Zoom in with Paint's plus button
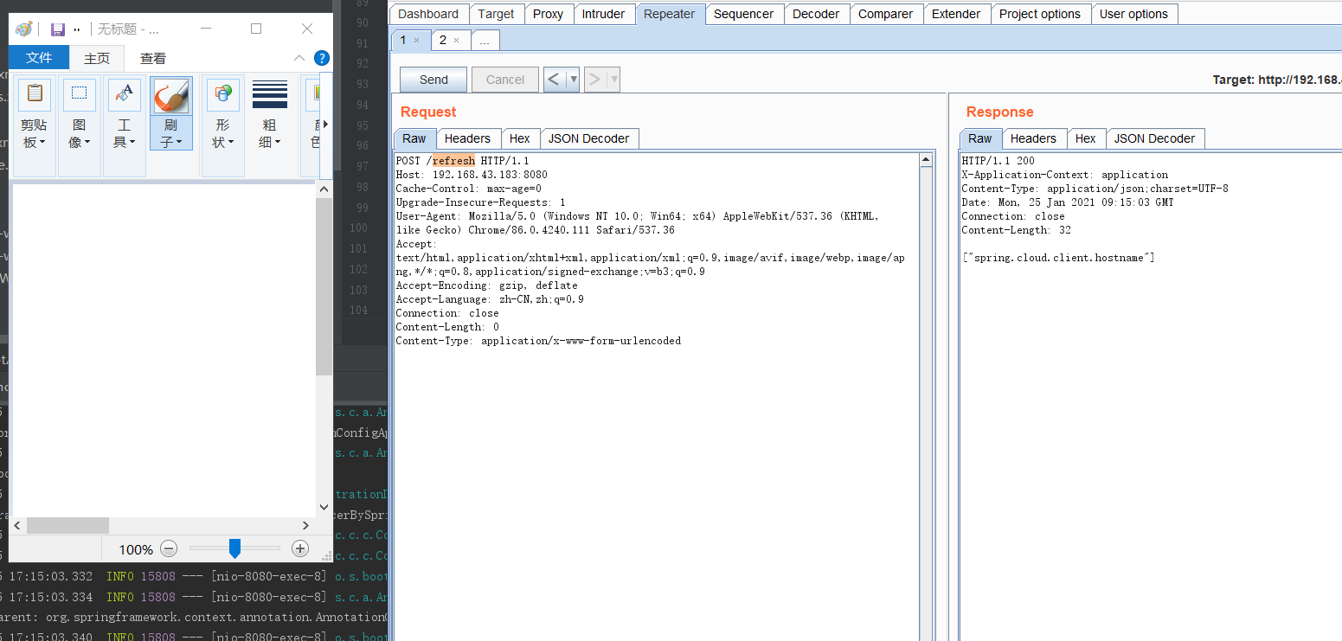 [300, 548]
